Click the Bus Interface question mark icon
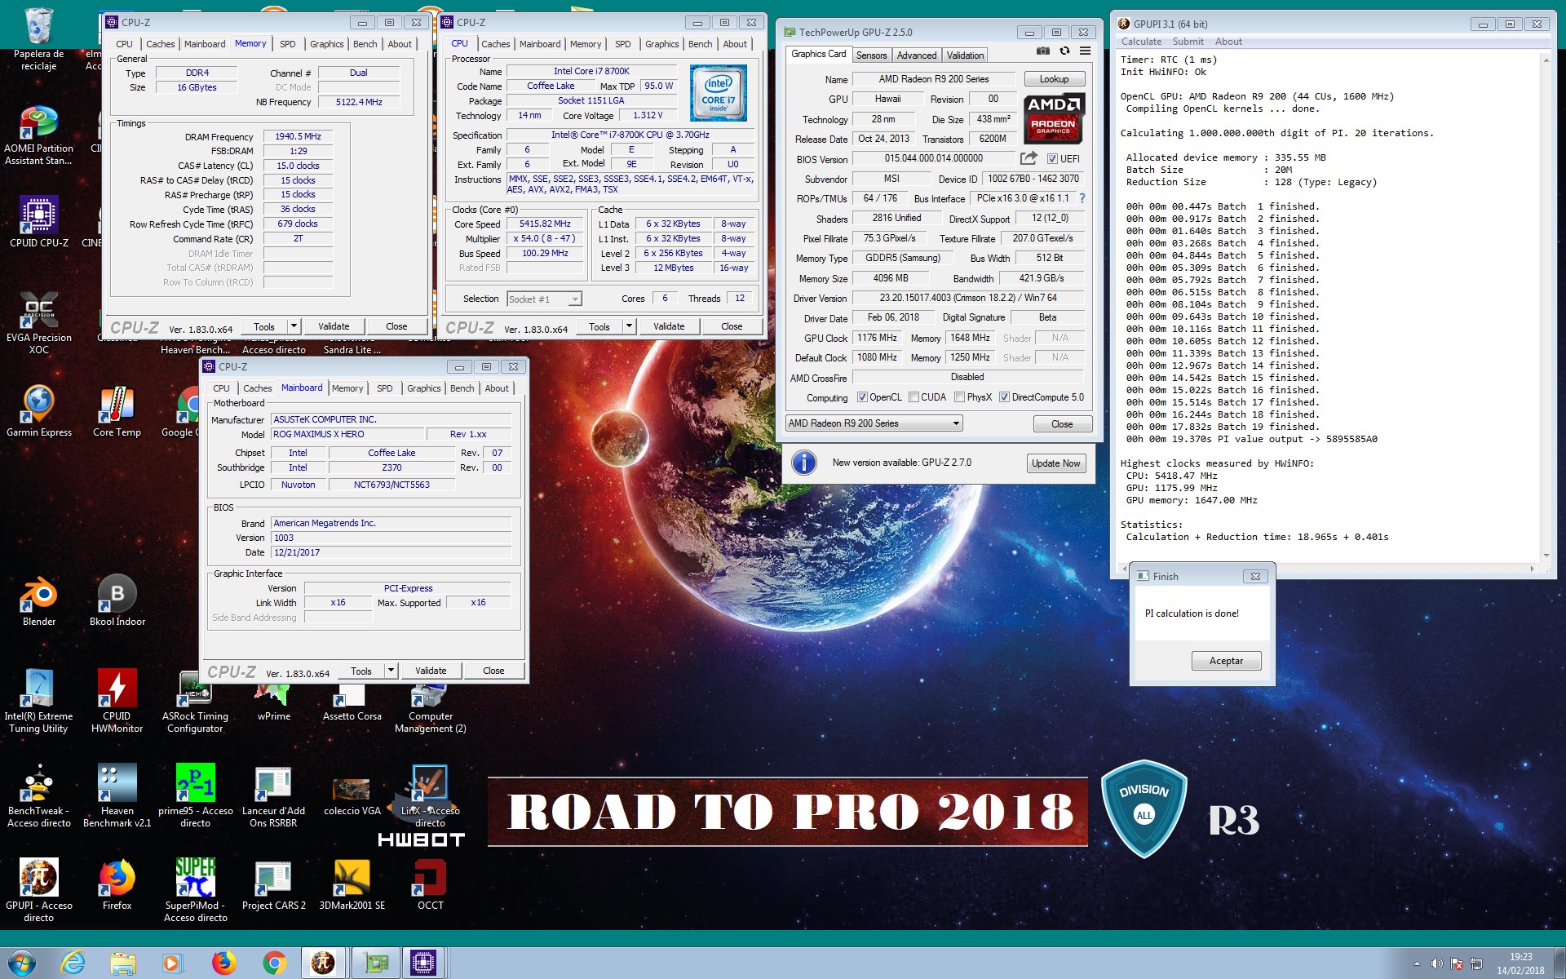This screenshot has width=1566, height=979. [x=1082, y=198]
